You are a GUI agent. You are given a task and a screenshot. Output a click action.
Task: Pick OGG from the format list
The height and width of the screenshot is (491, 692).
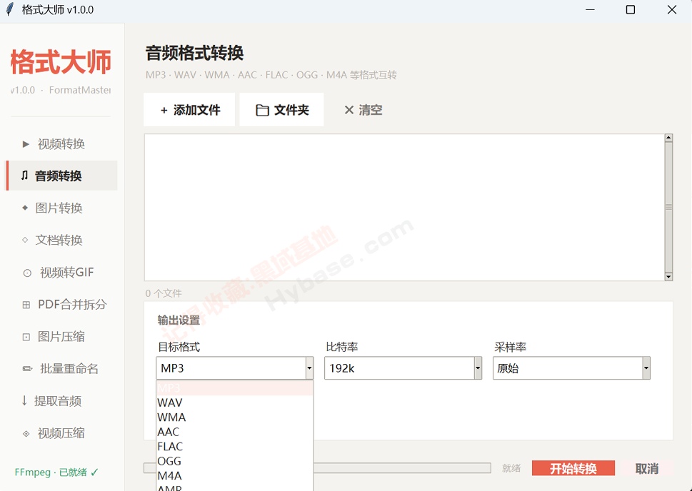(x=235, y=461)
